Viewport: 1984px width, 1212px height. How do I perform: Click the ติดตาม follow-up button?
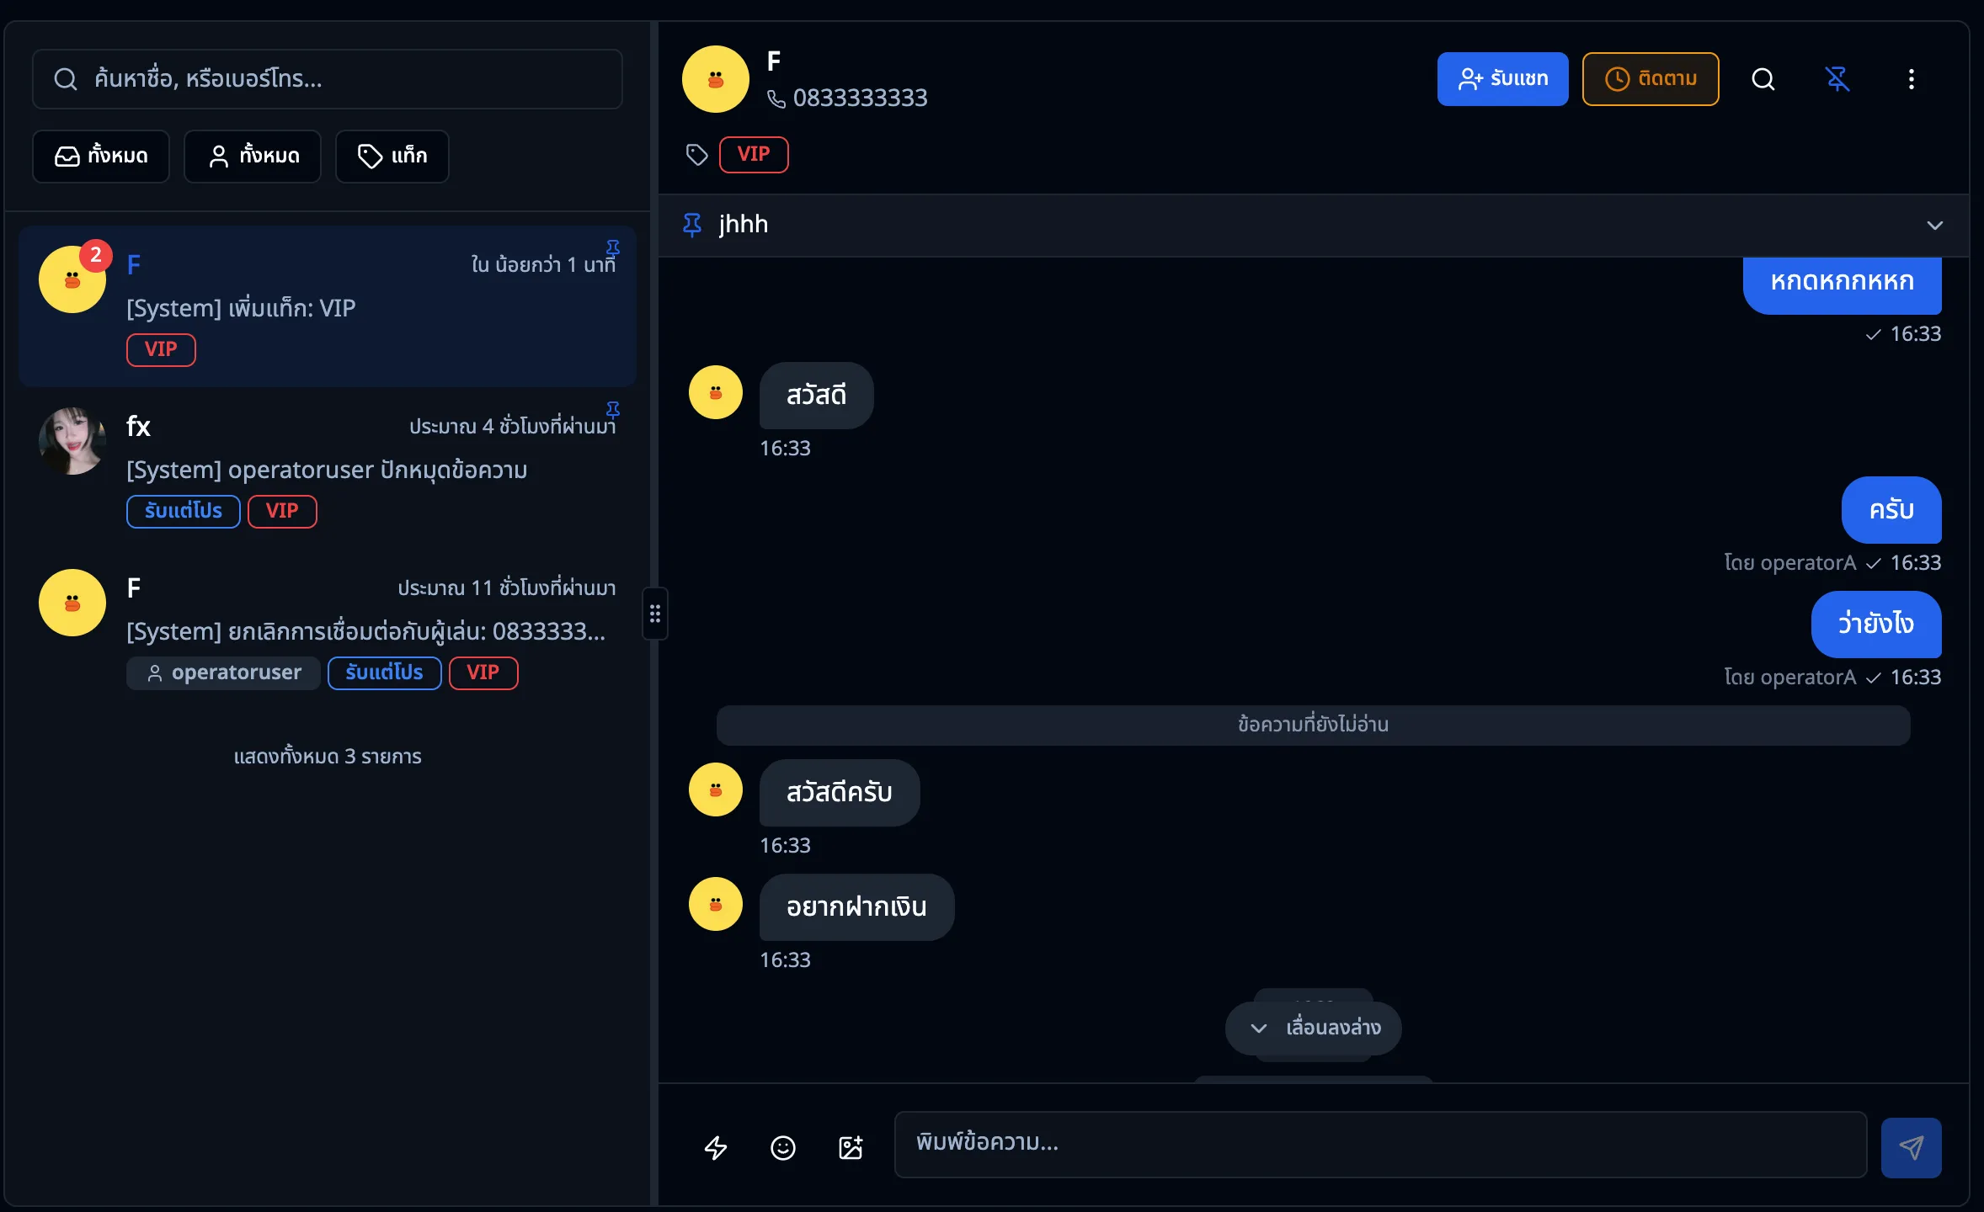pyautogui.click(x=1651, y=79)
